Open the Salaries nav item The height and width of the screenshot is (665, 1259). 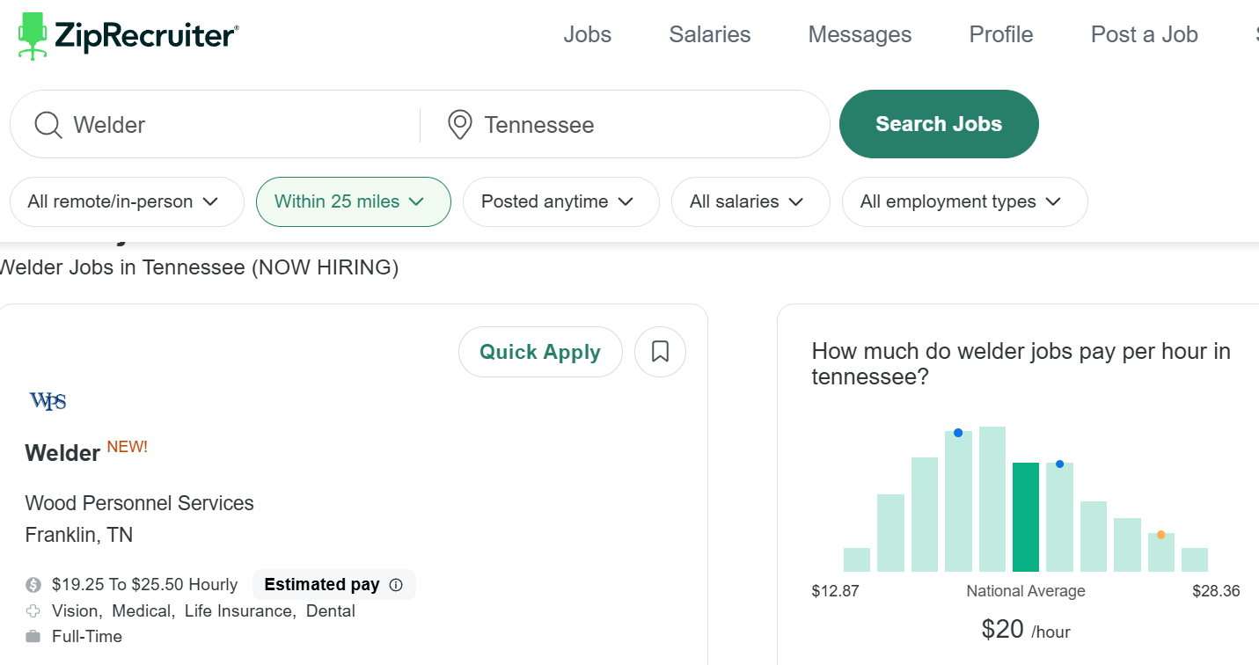[x=710, y=34]
